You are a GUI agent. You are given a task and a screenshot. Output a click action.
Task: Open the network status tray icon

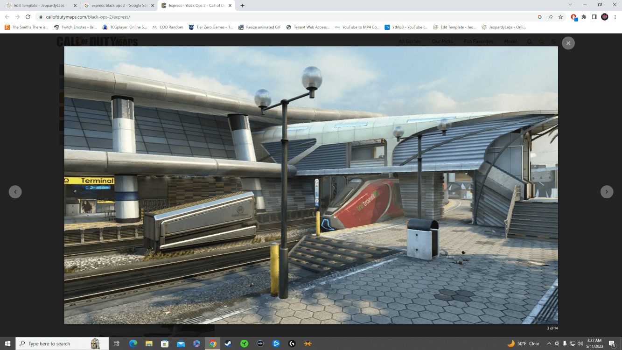pyautogui.click(x=572, y=343)
